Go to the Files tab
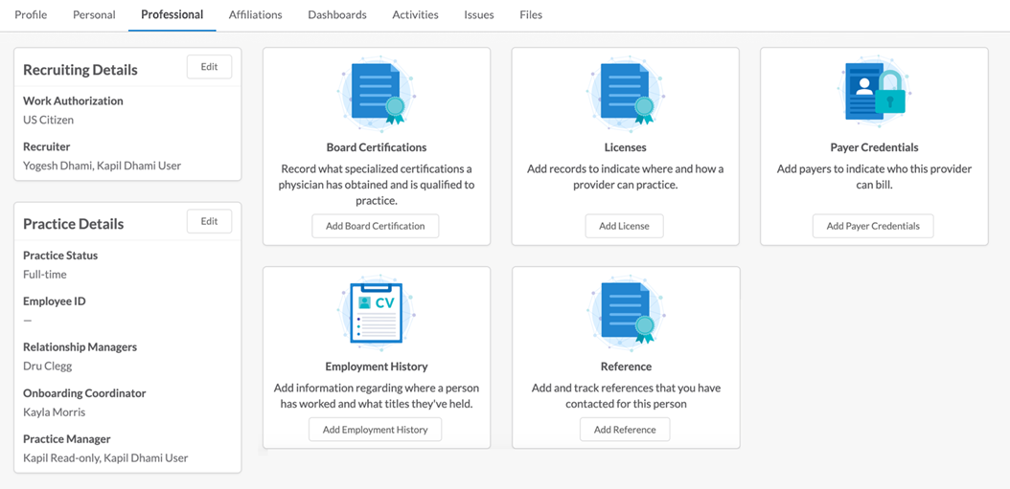Image resolution: width=1010 pixels, height=489 pixels. 531,14
